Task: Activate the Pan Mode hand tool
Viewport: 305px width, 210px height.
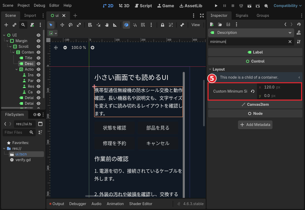Action: coord(107,25)
